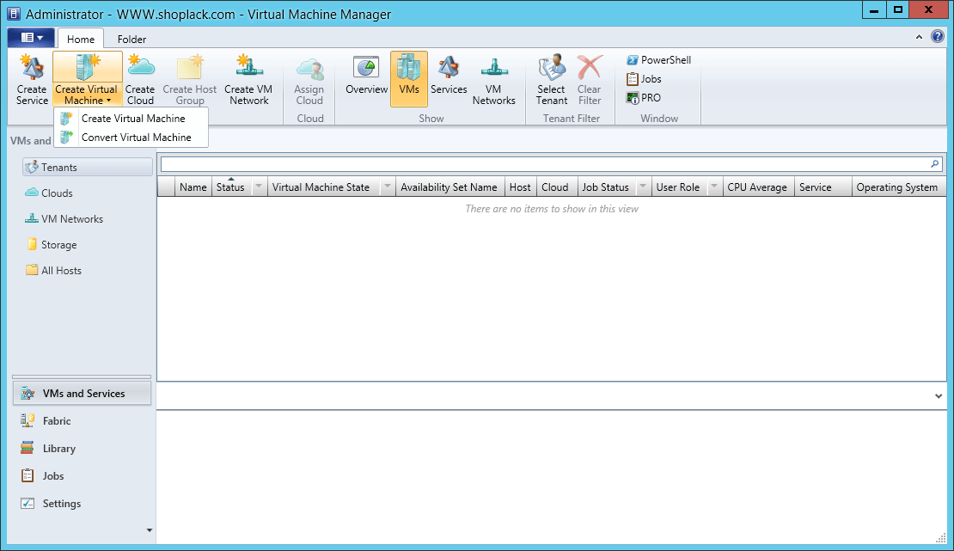This screenshot has width=954, height=551.
Task: Open the Jobs workspace
Action: click(42, 475)
